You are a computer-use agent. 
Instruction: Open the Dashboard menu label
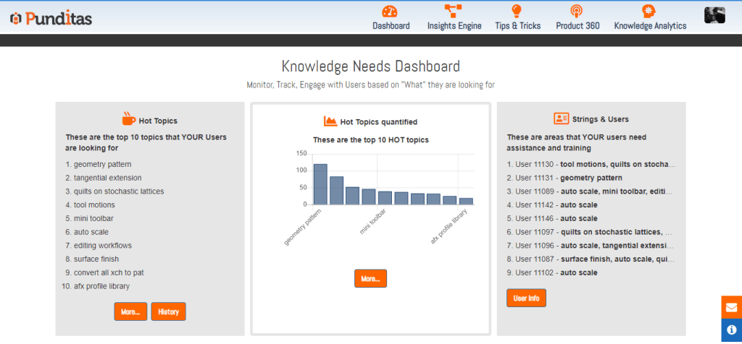pyautogui.click(x=391, y=26)
